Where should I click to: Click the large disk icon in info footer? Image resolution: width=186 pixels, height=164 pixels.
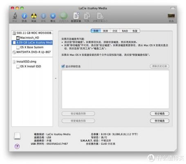point(17,136)
